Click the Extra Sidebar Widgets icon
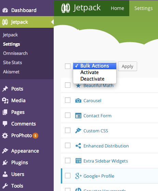Screen dimensions: 158x191 point(78,161)
